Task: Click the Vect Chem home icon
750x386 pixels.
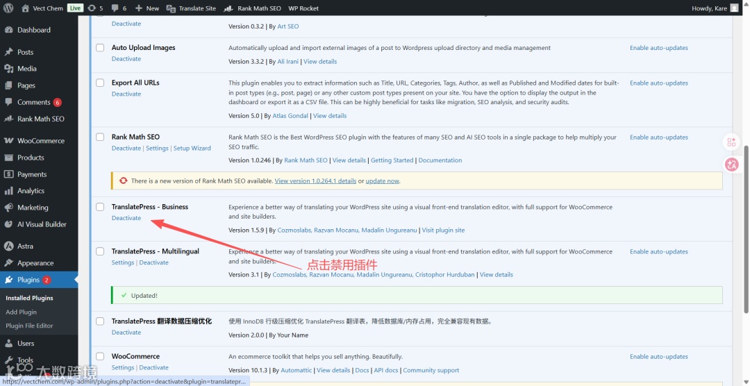Action: point(26,8)
